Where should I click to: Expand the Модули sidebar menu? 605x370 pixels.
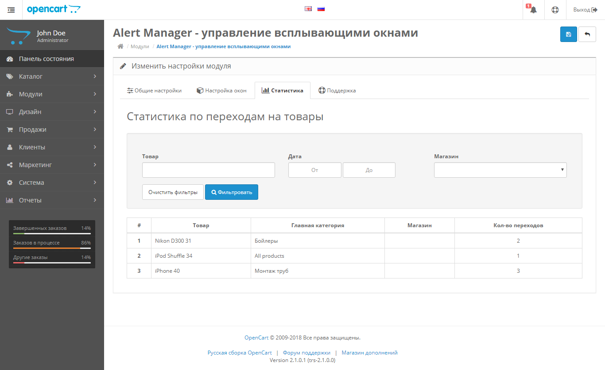point(52,94)
